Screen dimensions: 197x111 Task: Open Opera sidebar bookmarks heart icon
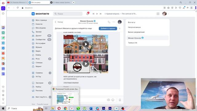click(x=3, y=87)
